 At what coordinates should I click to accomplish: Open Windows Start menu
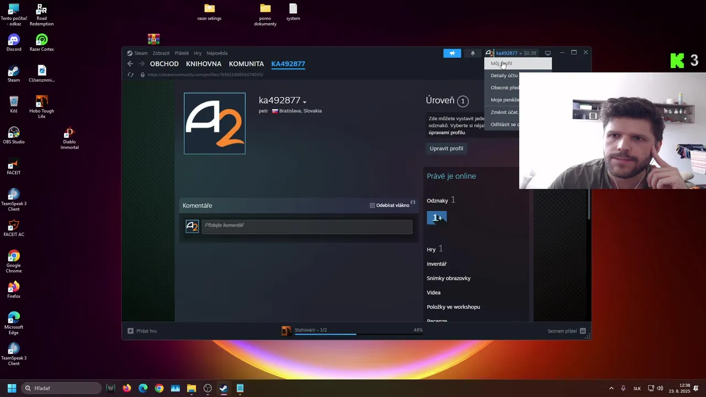point(12,388)
